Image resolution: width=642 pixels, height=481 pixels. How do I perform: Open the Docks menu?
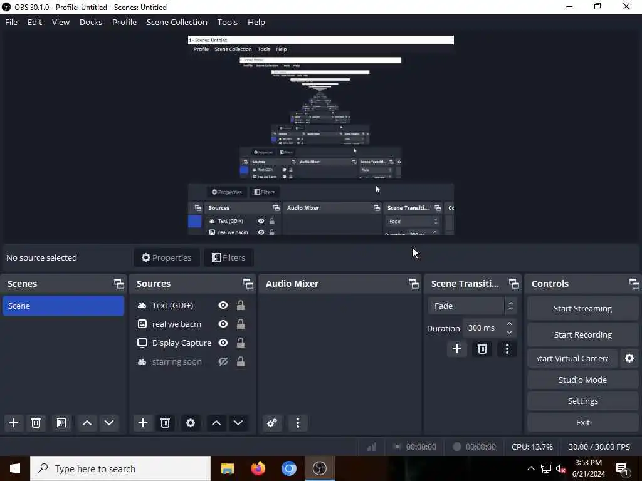[x=91, y=22]
